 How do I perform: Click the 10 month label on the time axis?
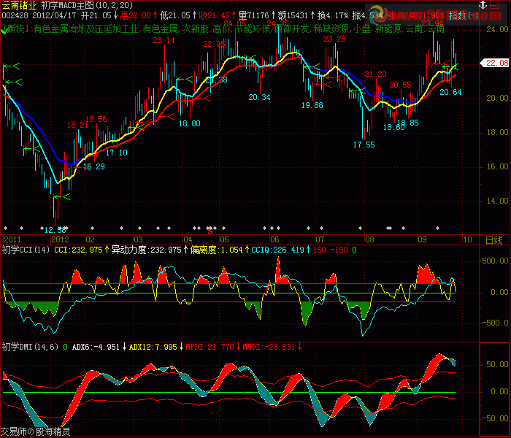point(468,240)
